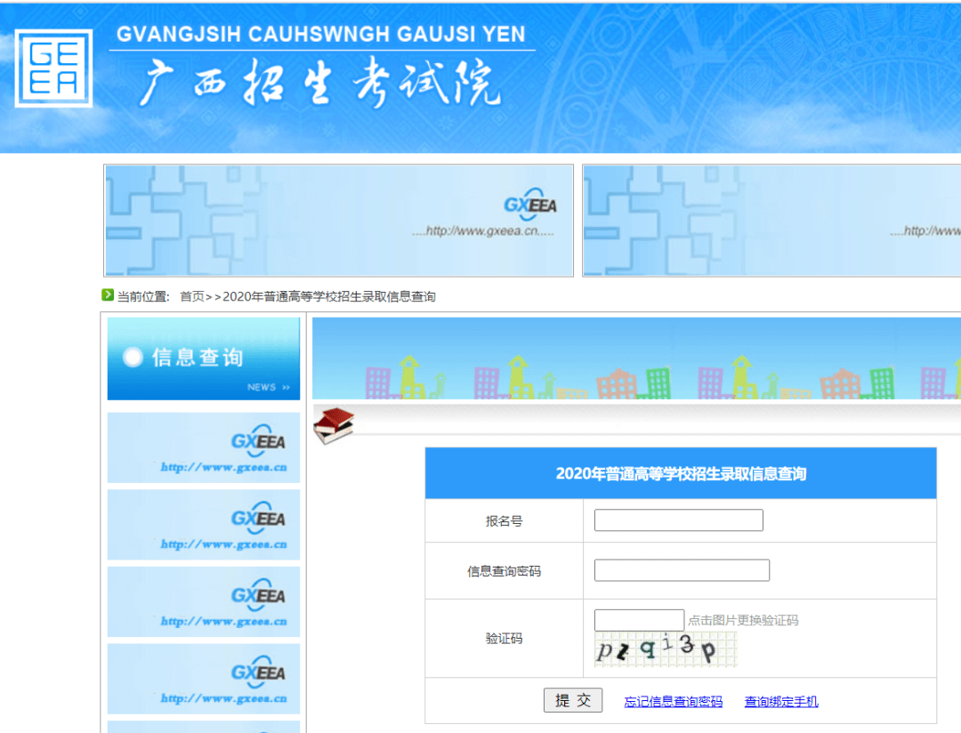The width and height of the screenshot is (961, 733).
Task: Open the 信息查询 NEWS sidebar header
Action: (x=204, y=358)
